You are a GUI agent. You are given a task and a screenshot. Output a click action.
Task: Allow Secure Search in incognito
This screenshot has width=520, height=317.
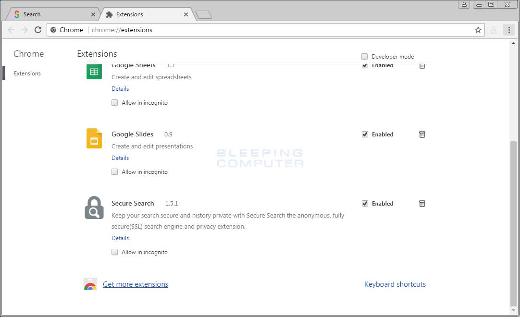tap(114, 252)
